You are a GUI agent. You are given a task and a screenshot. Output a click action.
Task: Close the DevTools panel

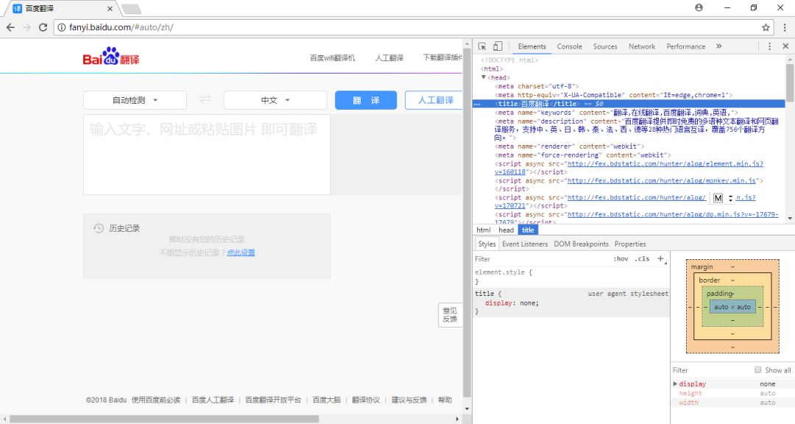[x=785, y=46]
